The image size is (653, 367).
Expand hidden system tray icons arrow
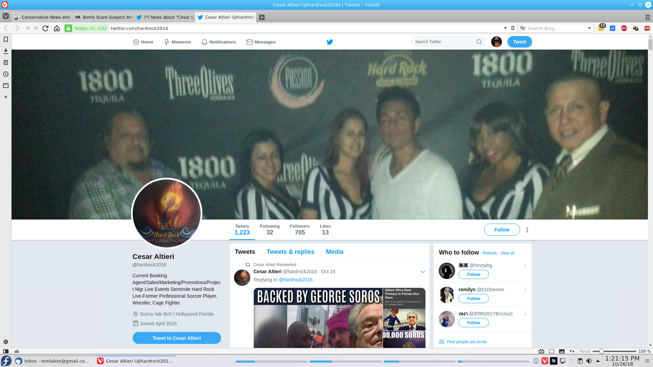click(x=598, y=361)
